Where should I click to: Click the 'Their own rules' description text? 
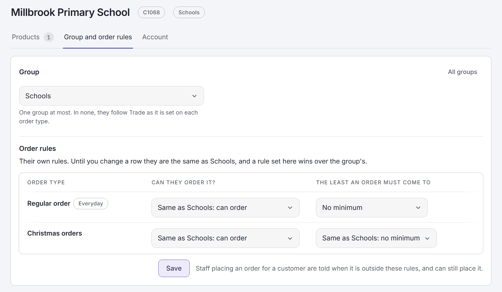tap(193, 161)
